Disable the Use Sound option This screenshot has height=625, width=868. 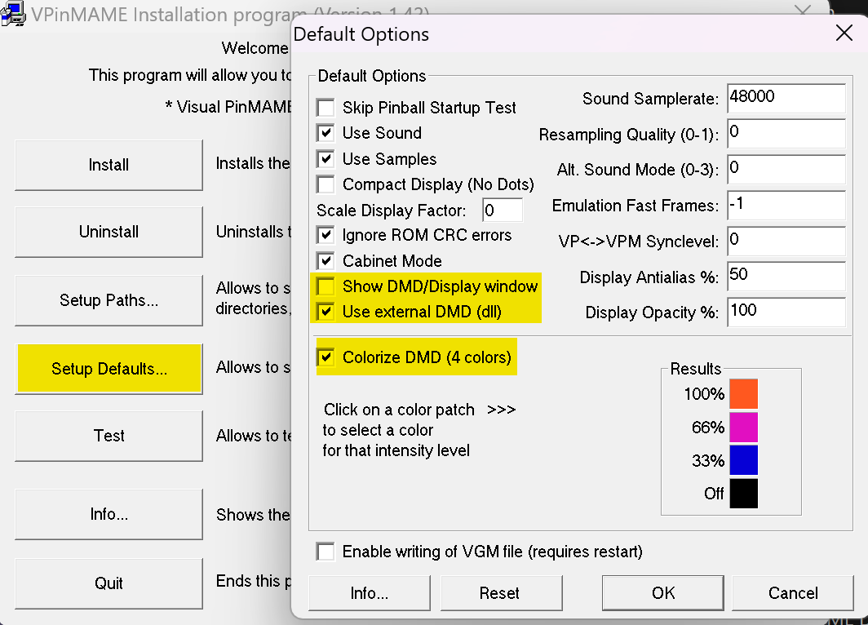[x=325, y=133]
